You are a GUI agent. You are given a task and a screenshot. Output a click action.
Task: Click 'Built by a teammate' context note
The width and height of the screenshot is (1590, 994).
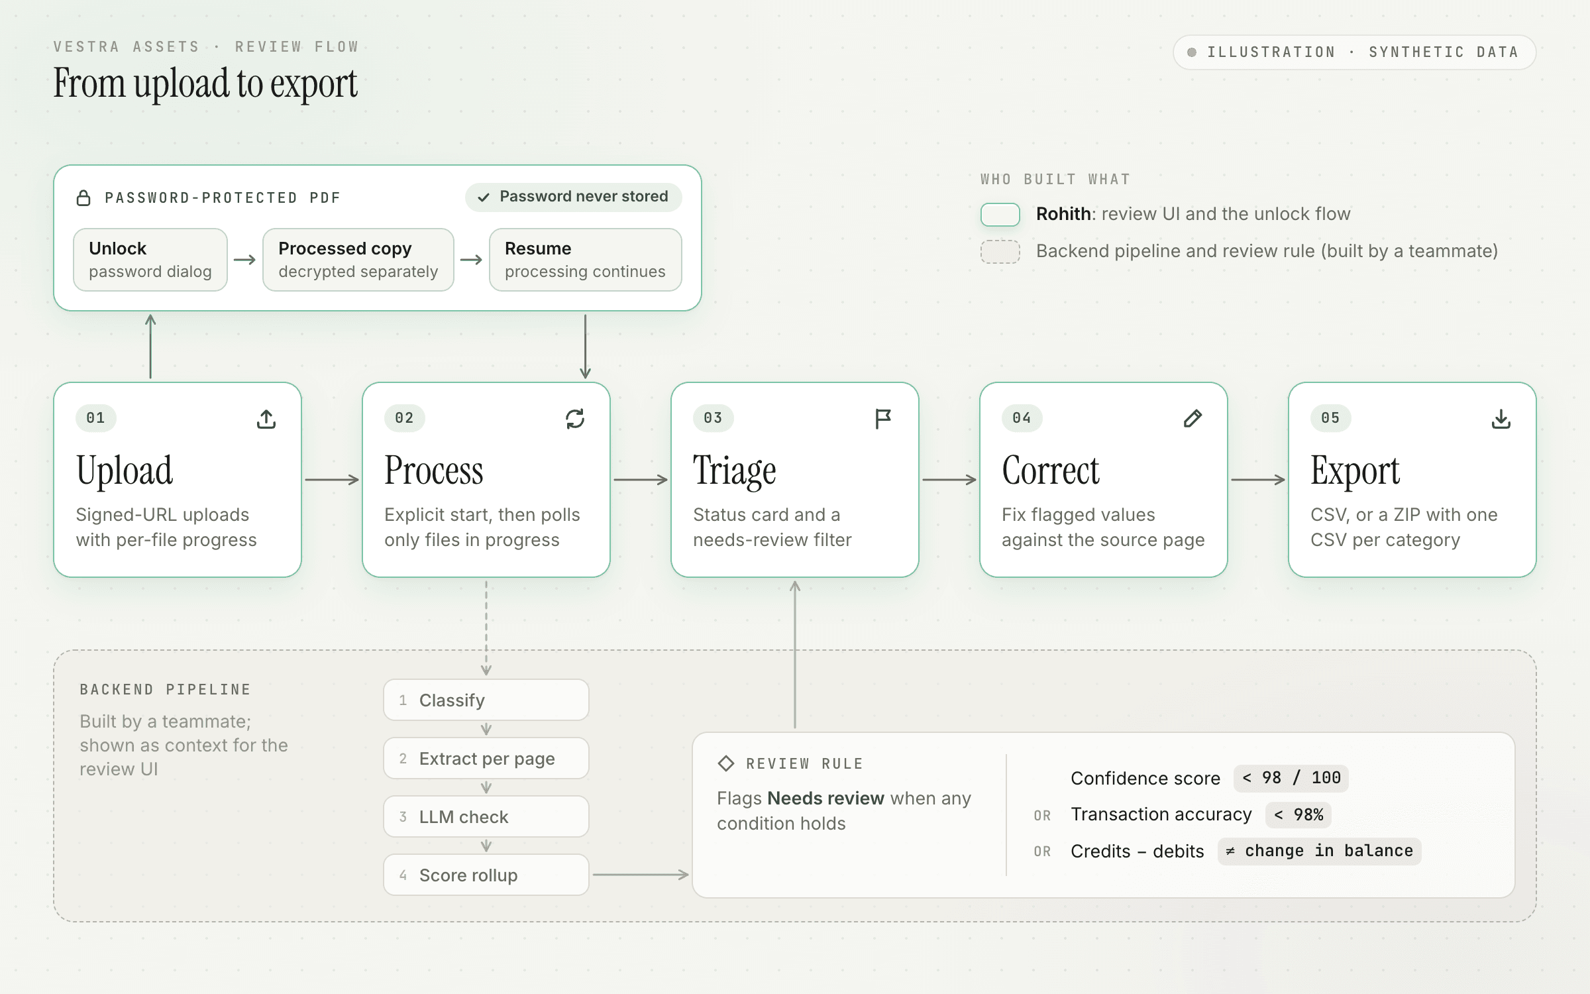click(x=184, y=745)
